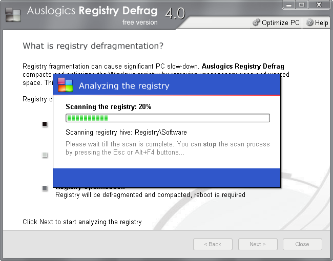This screenshot has height=261, width=333.
Task: Click 'Scanning the registry: 20%' text
Action: pyautogui.click(x=108, y=106)
